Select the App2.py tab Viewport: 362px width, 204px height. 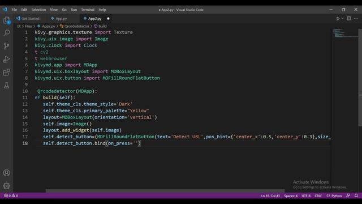pyautogui.click(x=94, y=19)
